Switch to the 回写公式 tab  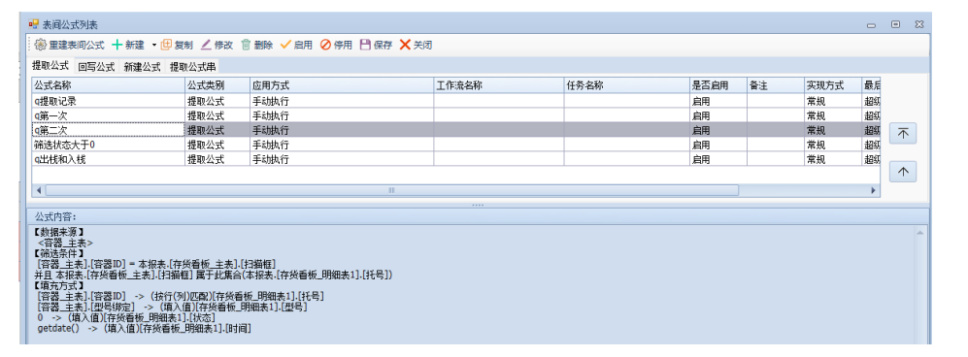(x=96, y=67)
